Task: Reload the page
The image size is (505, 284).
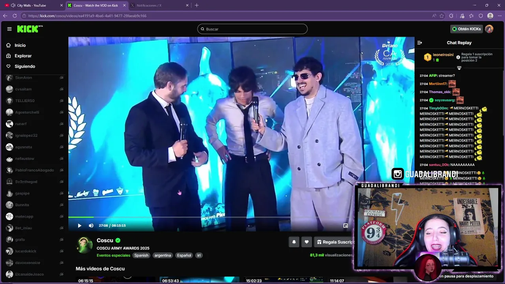Action: click(15, 16)
